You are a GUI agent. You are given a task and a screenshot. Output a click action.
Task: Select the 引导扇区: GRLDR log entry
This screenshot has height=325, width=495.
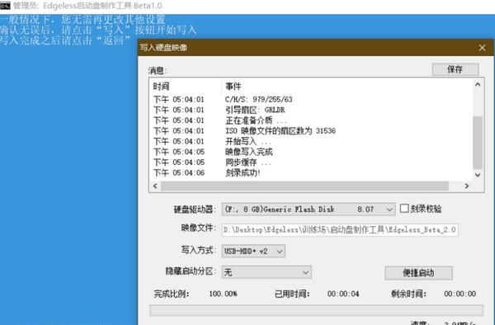coord(255,111)
